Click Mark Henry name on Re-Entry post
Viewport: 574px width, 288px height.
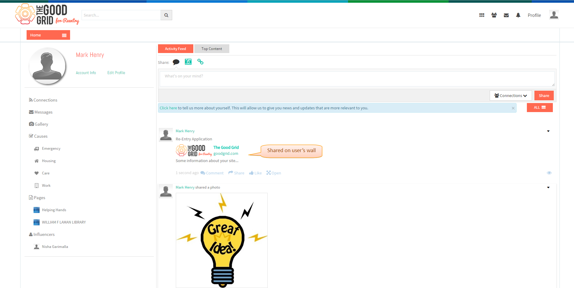click(185, 131)
